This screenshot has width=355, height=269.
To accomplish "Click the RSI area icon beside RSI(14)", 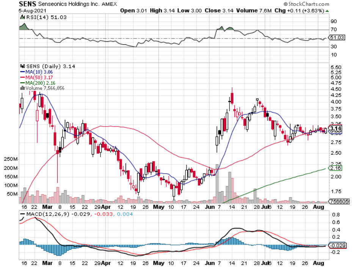I will pyautogui.click(x=22, y=17).
